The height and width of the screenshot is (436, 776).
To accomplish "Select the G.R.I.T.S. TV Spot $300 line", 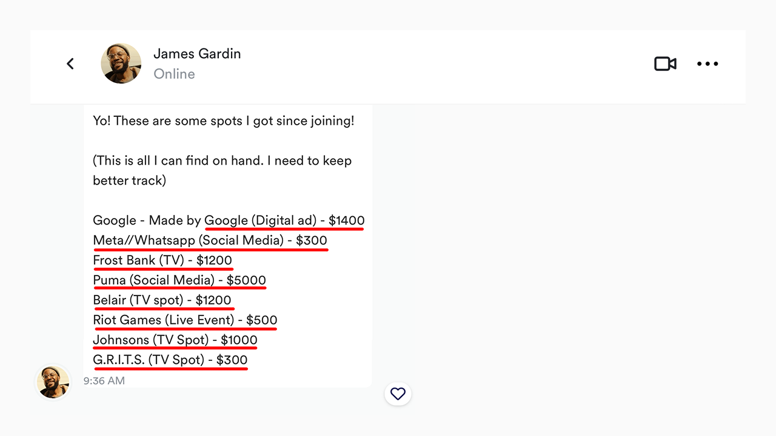I will (x=170, y=360).
